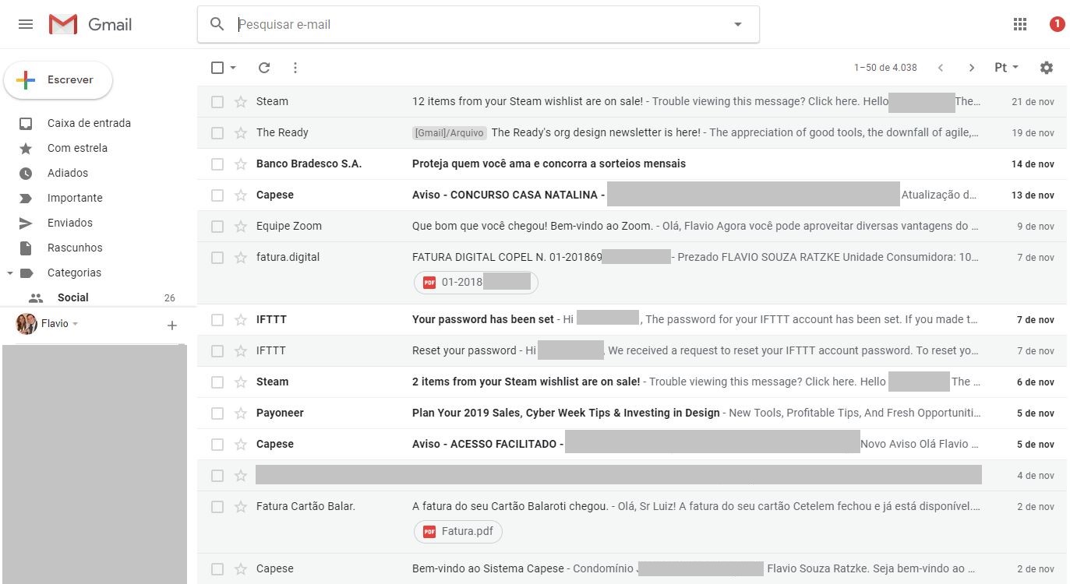This screenshot has height=584, width=1070.
Task: Open the Pt language dropdown
Action: coord(1005,68)
